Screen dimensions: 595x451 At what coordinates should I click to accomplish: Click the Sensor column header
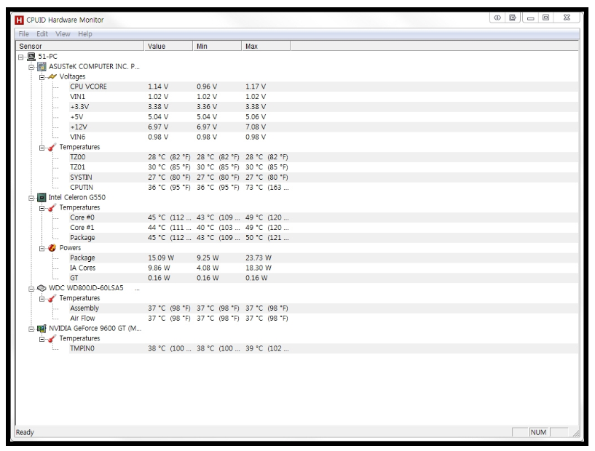tap(79, 47)
